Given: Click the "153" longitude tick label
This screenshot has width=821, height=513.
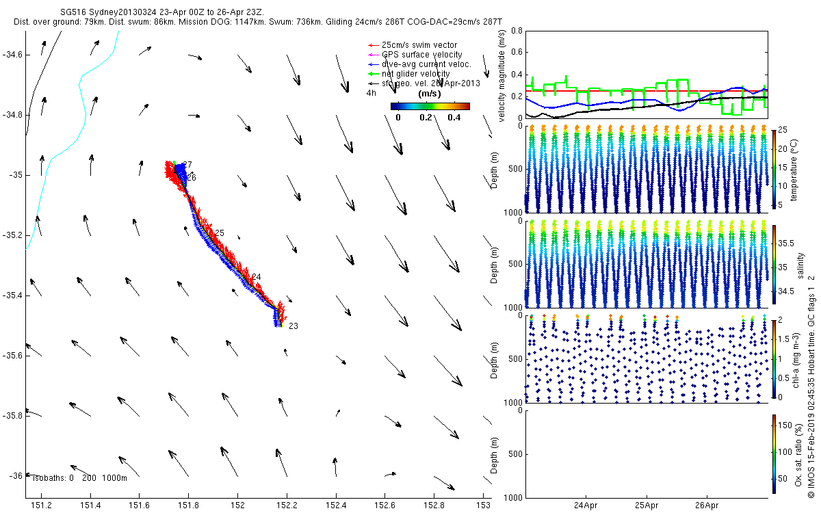Looking at the screenshot, I should pyautogui.click(x=484, y=506).
